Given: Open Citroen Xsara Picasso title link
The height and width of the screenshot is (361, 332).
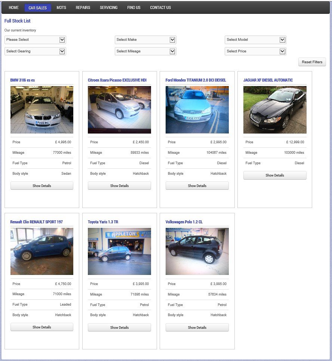Looking at the screenshot, I should click(x=117, y=80).
